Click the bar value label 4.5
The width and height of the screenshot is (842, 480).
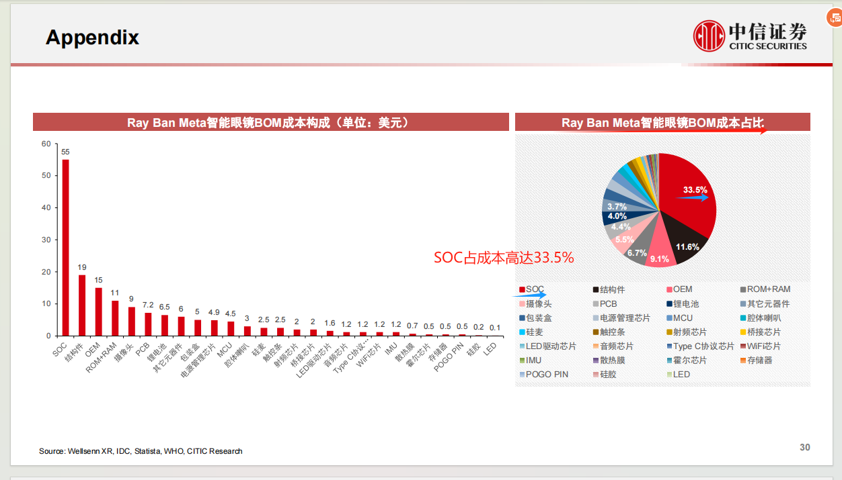click(230, 314)
